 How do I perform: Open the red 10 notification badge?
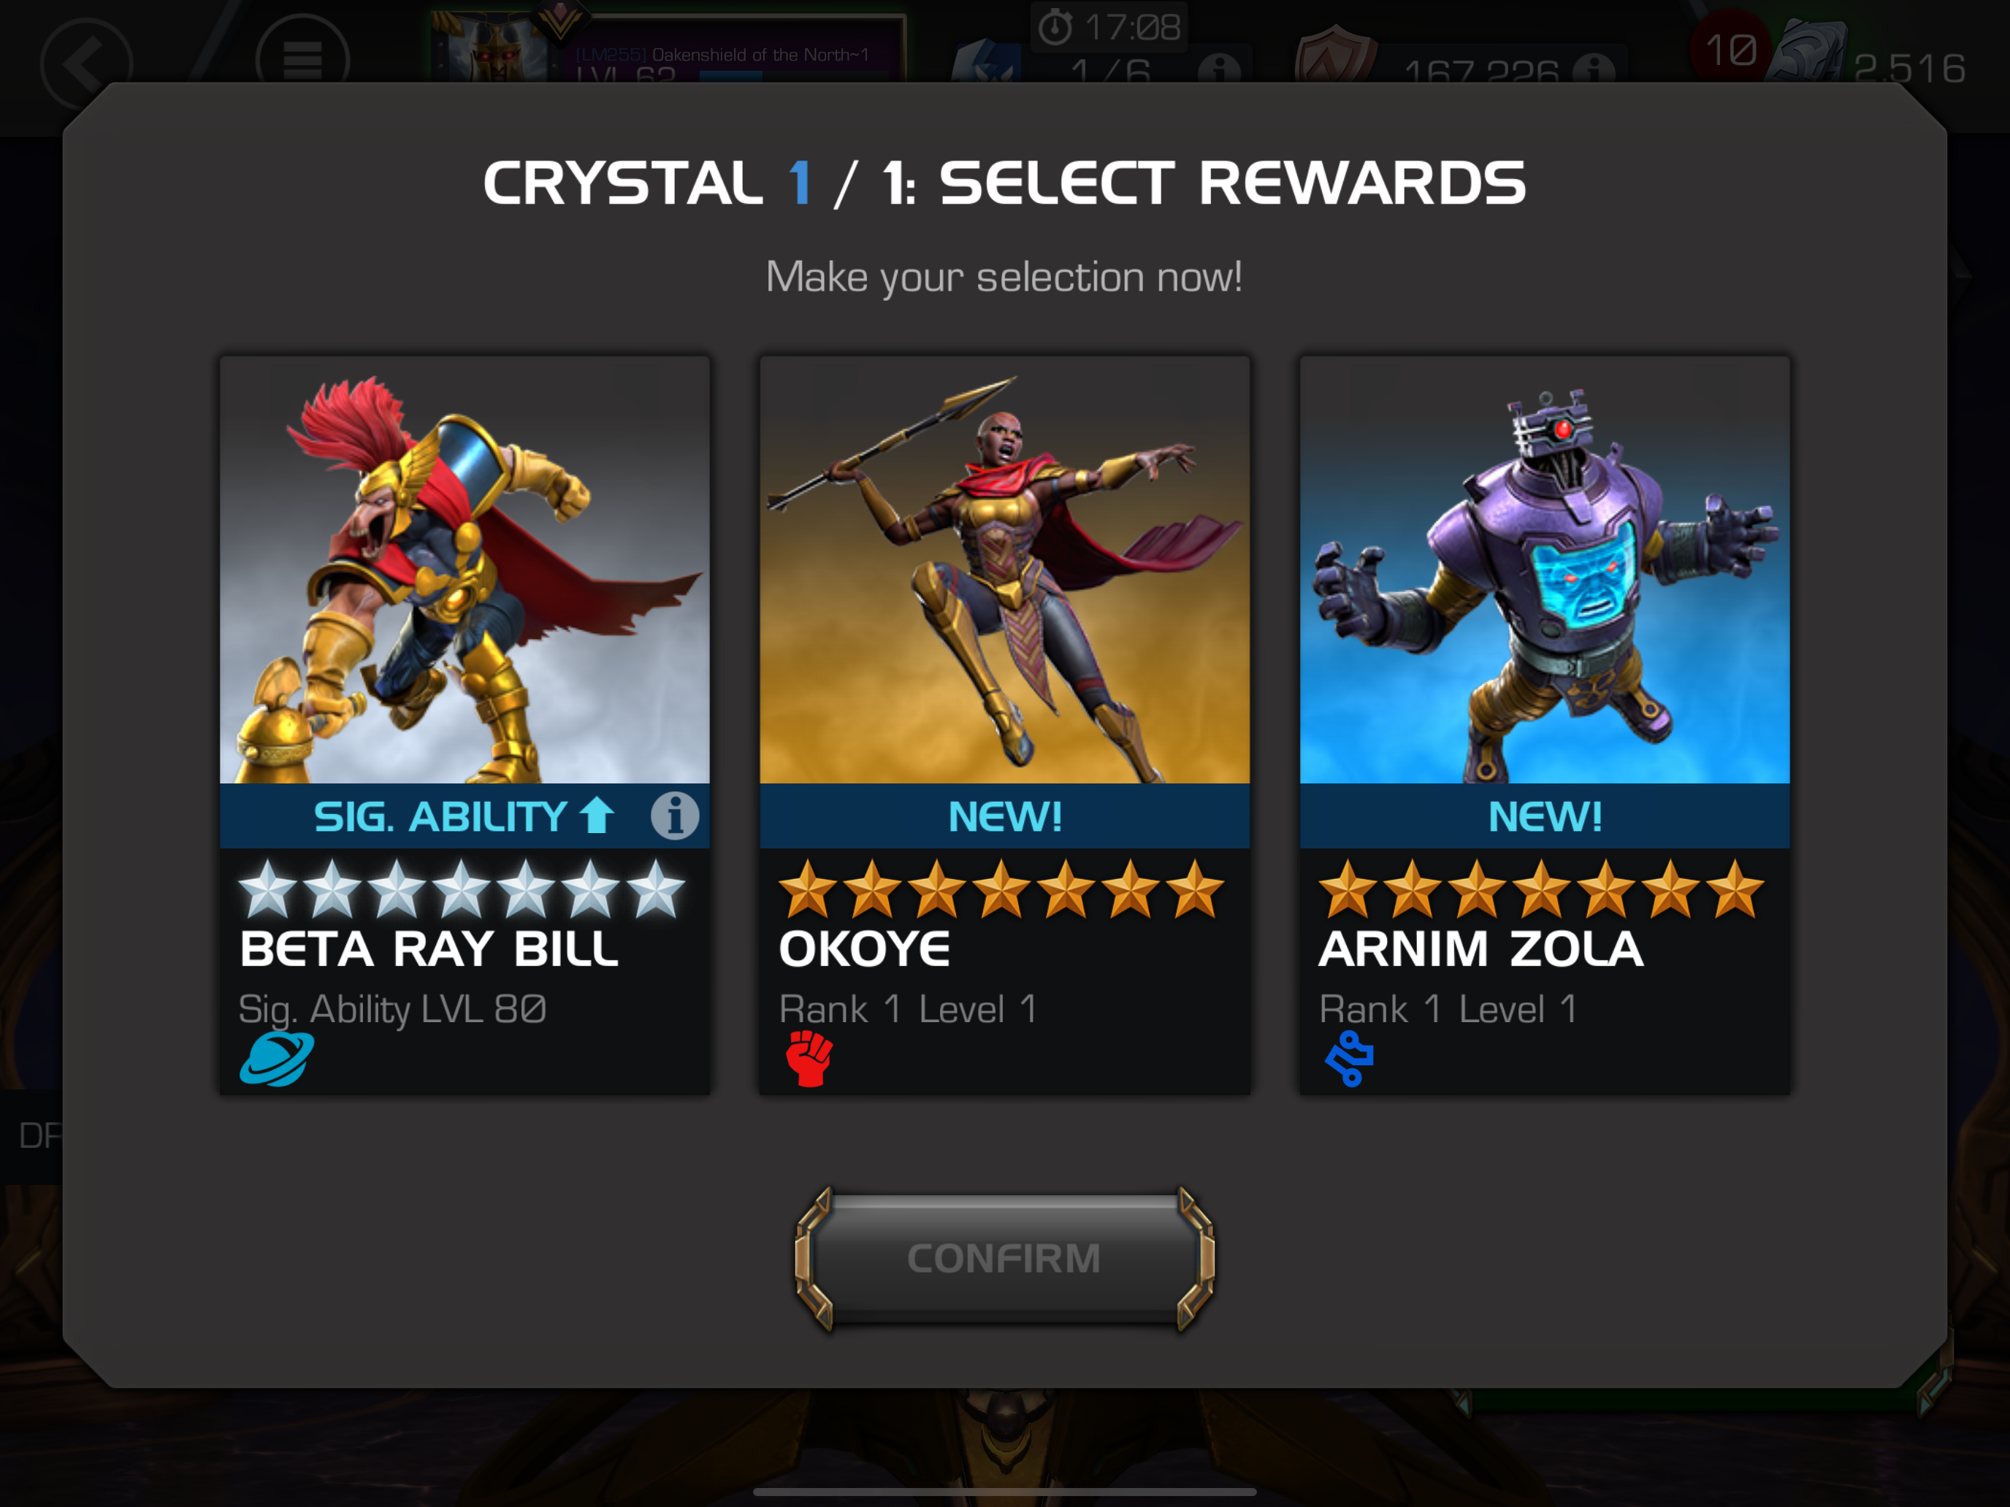pos(1730,49)
